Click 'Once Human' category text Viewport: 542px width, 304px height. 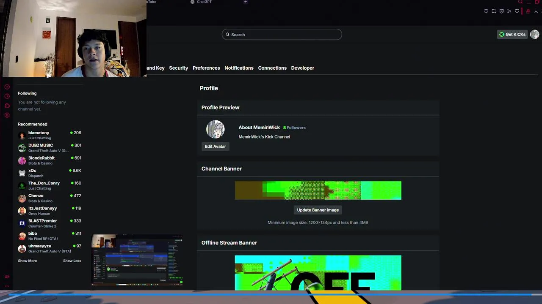(x=39, y=214)
